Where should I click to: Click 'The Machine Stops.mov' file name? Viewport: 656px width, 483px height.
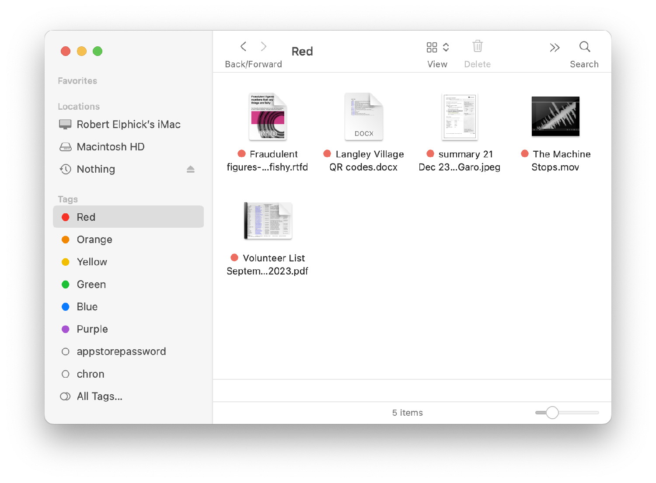555,160
